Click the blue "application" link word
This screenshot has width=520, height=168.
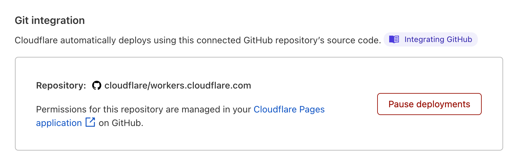pos(59,123)
